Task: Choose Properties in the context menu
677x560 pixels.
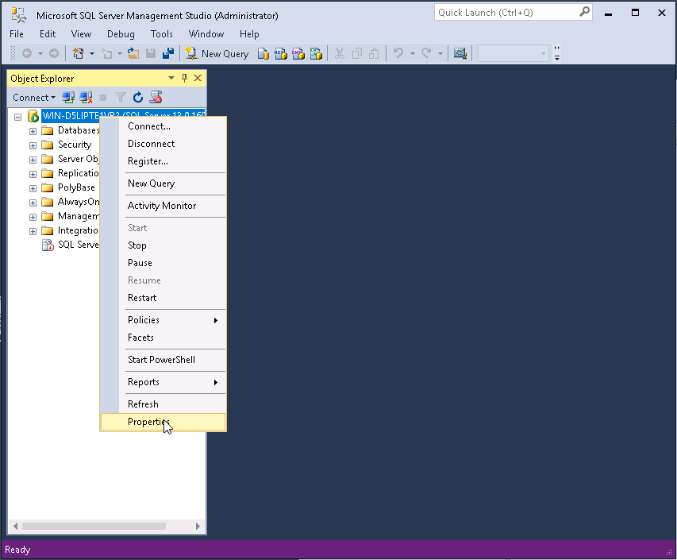Action: tap(163, 422)
